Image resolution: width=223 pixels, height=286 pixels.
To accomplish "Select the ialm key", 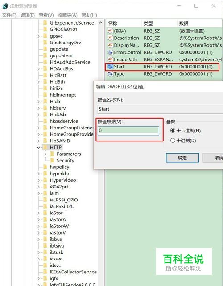I will 54,193.
